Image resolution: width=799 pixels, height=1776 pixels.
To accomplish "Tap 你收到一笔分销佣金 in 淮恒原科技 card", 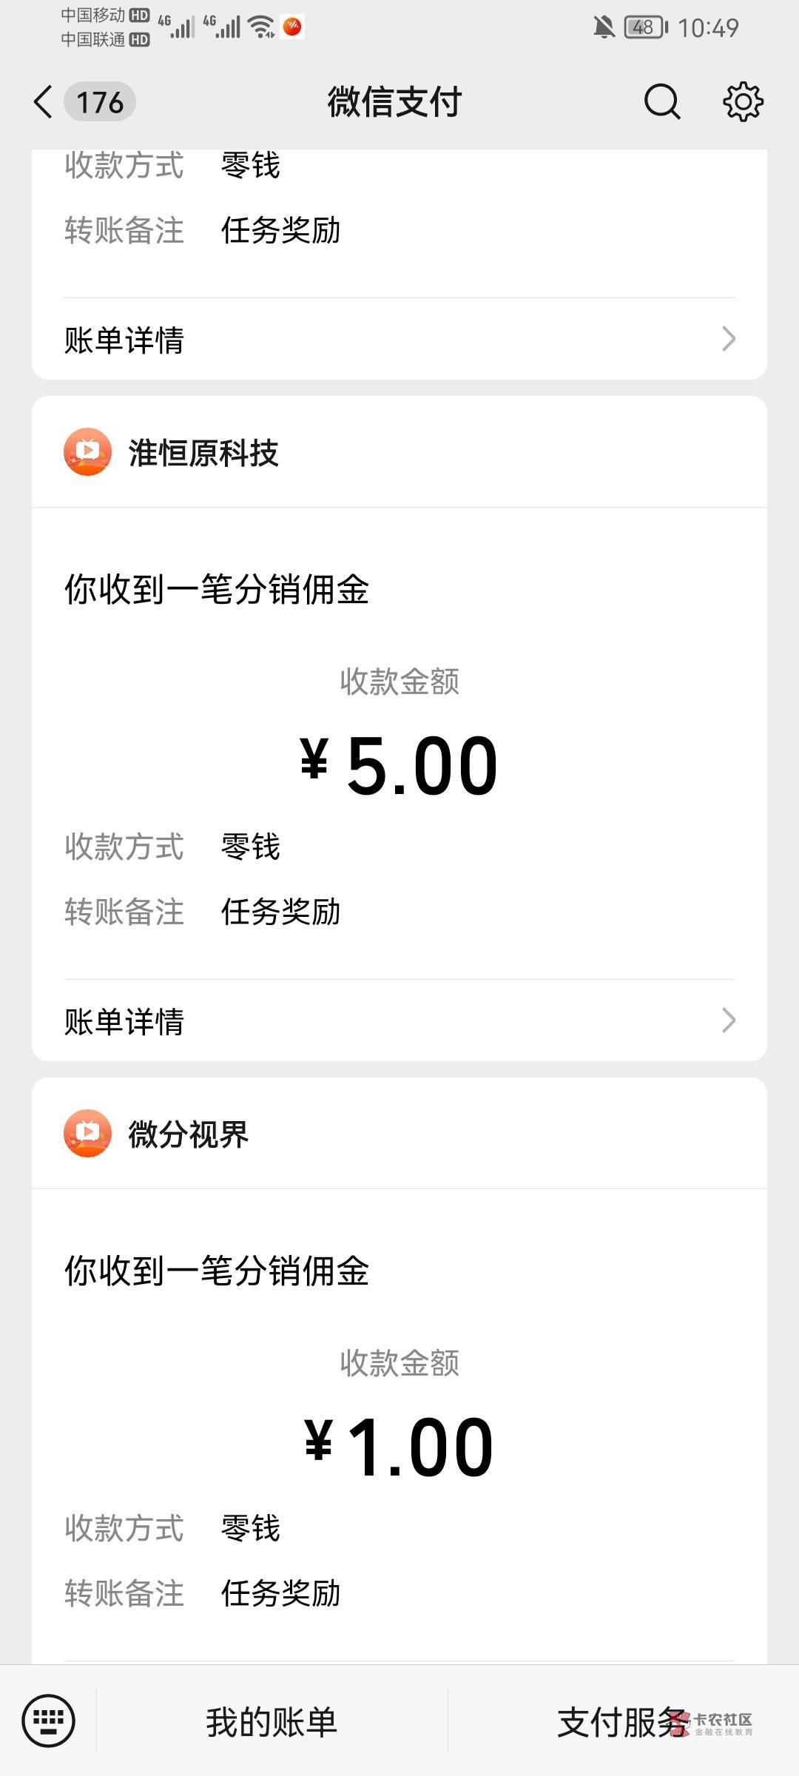I will point(217,590).
